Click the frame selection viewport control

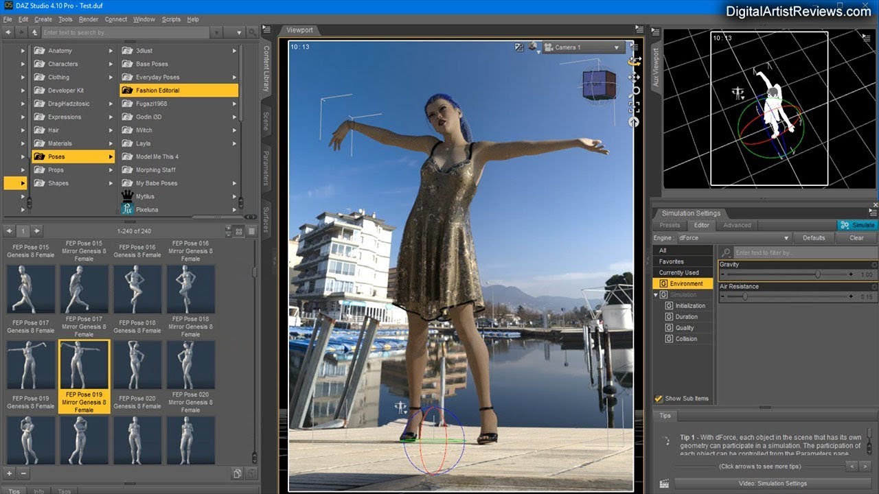(635, 106)
